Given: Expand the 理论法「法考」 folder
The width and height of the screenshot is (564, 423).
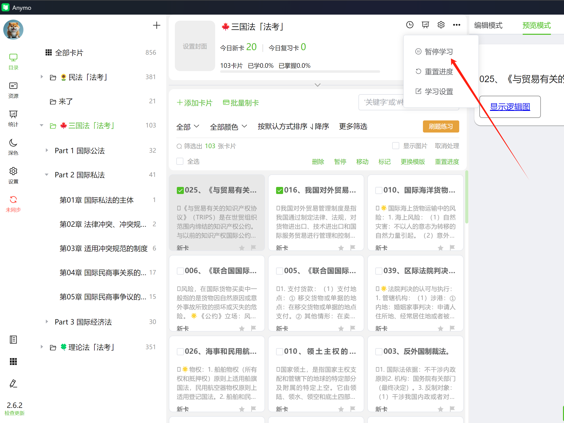Looking at the screenshot, I should pos(42,347).
